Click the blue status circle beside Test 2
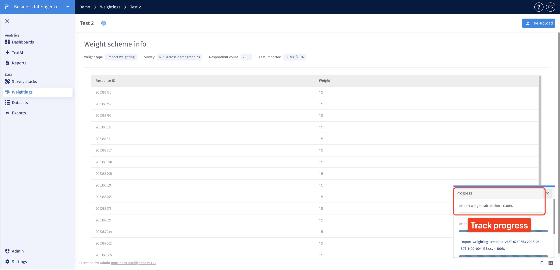 pos(104,23)
